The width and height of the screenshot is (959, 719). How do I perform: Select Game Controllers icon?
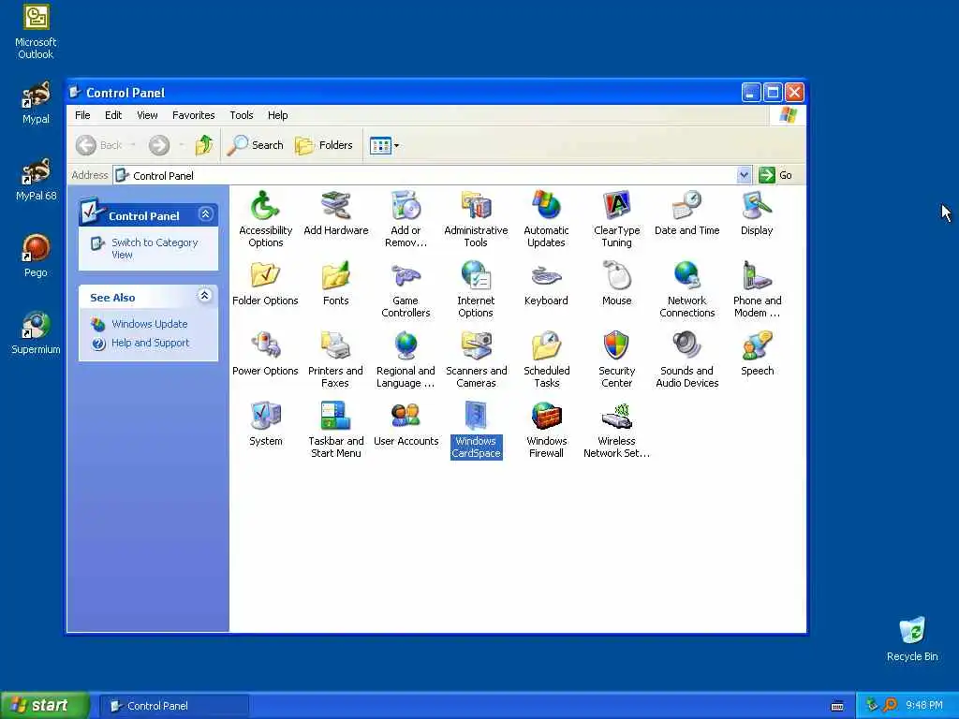tap(406, 288)
